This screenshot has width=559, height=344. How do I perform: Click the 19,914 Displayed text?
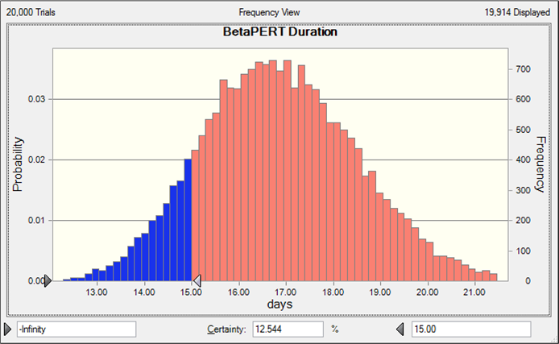coord(517,12)
